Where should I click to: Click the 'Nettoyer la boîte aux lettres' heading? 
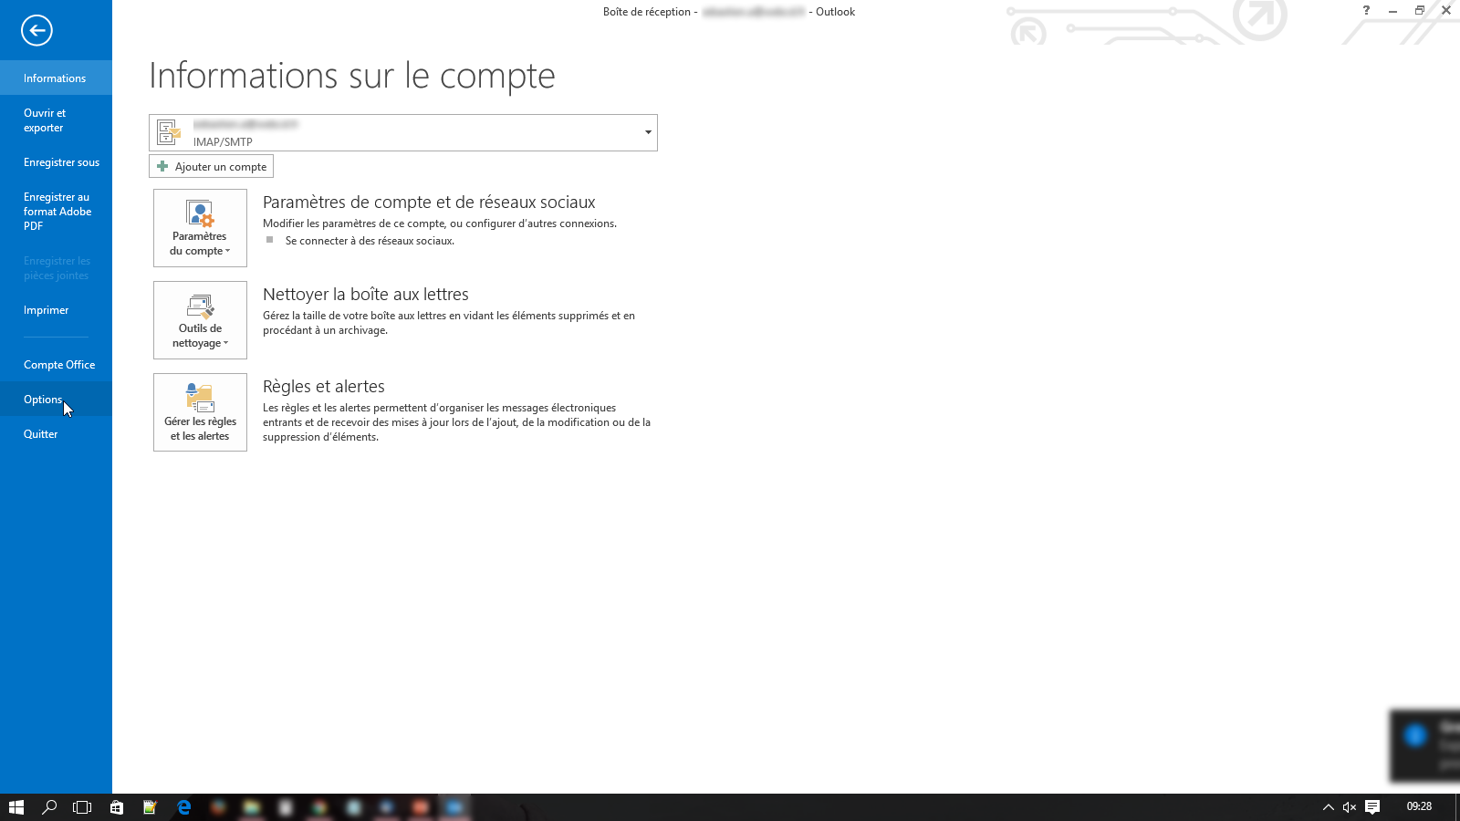pyautogui.click(x=366, y=295)
